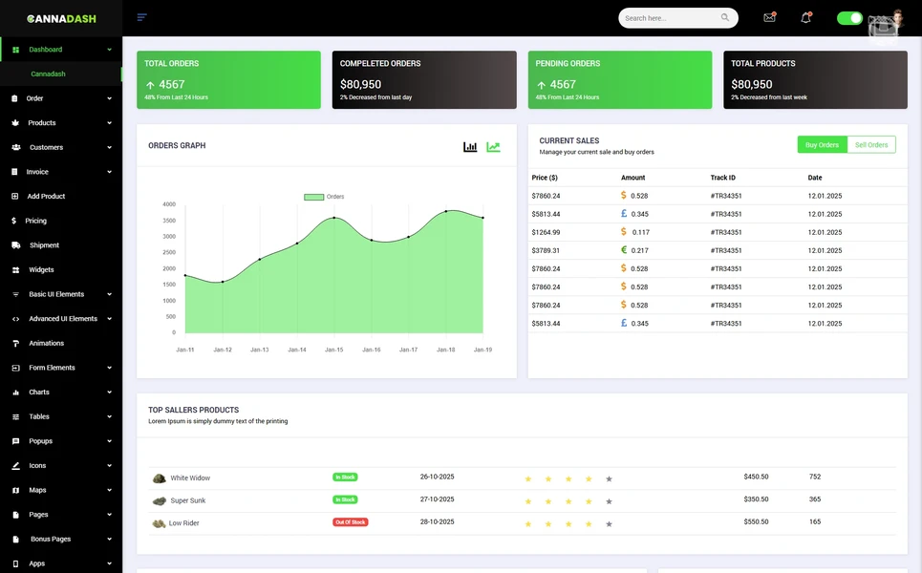Image resolution: width=922 pixels, height=573 pixels.
Task: Toggle the green switch in the top bar
Action: coord(848,17)
